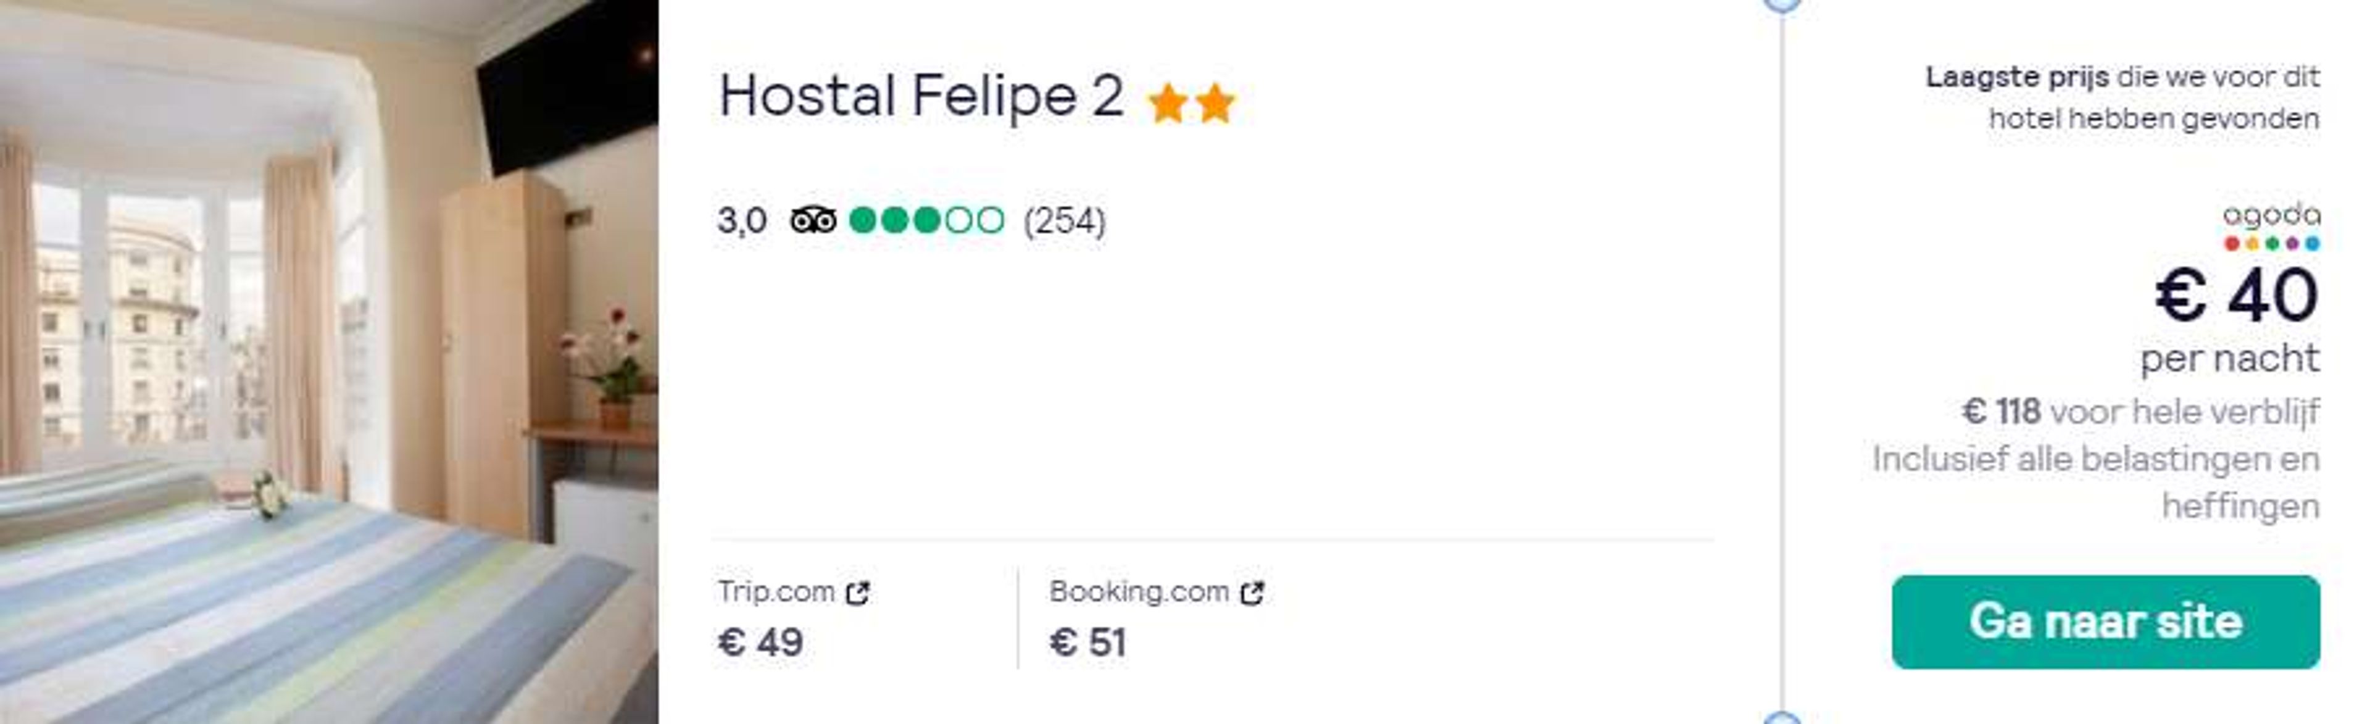The height and width of the screenshot is (724, 2370).
Task: Open the Booking.com external link icon
Action: point(1252,593)
